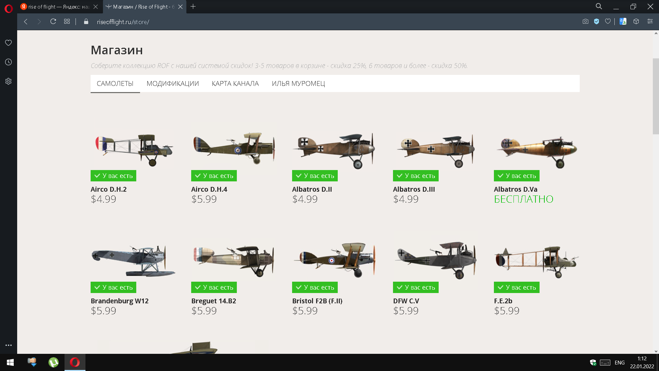The image size is (659, 371).
Task: Open the Easy Setup sliders icon
Action: tap(650, 22)
